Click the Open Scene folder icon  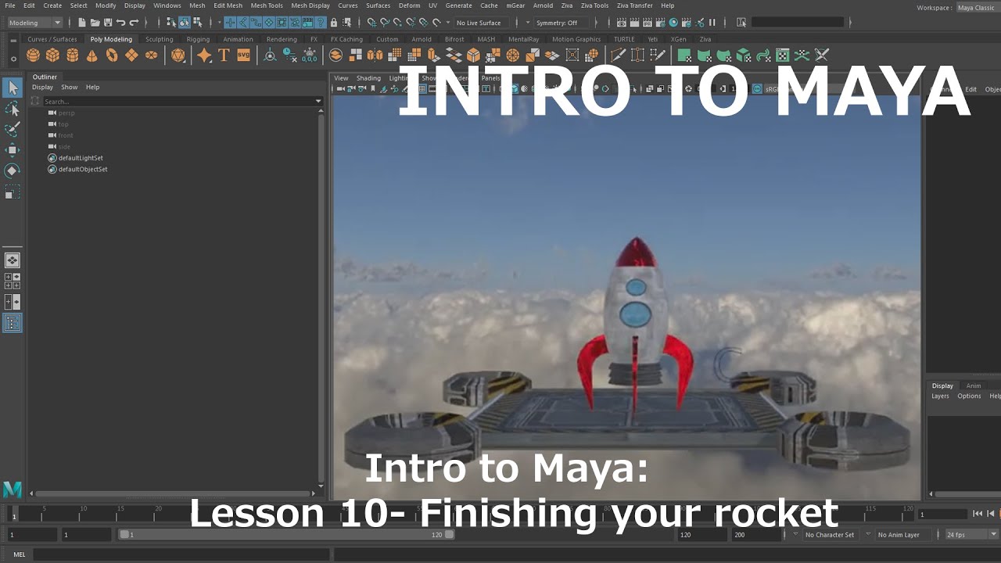coord(95,23)
